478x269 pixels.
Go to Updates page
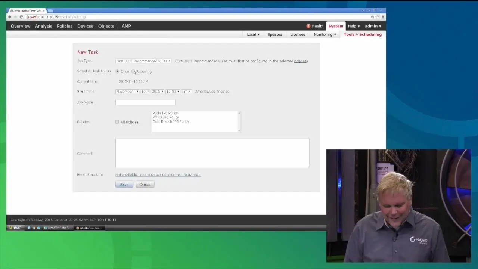tap(274, 34)
